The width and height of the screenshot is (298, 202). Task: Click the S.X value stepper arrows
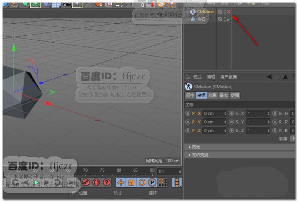point(268,113)
